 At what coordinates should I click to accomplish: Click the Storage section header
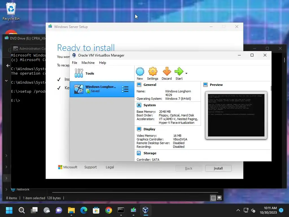pos(150,153)
